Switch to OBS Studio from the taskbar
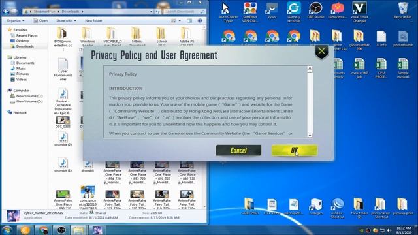 (61, 230)
